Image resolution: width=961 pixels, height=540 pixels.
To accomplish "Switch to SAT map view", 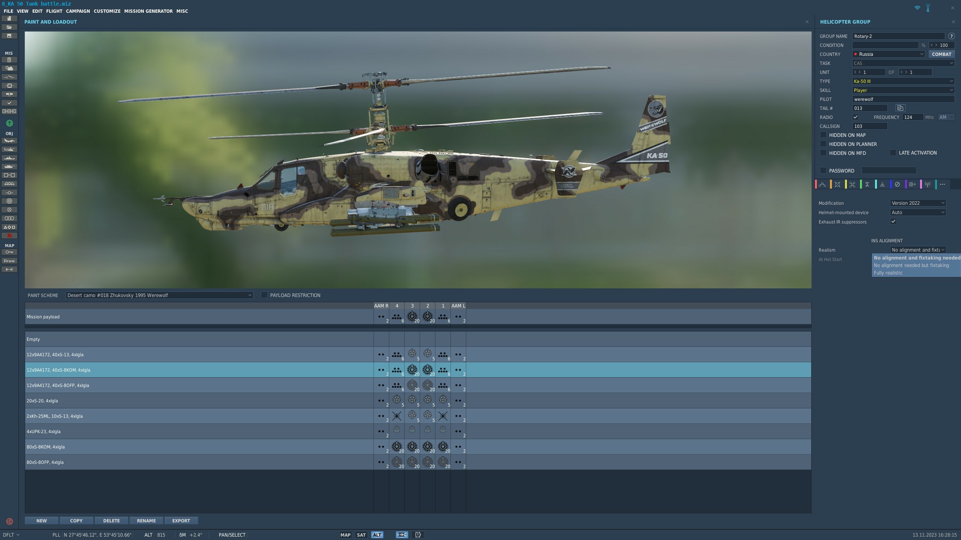I will point(361,535).
